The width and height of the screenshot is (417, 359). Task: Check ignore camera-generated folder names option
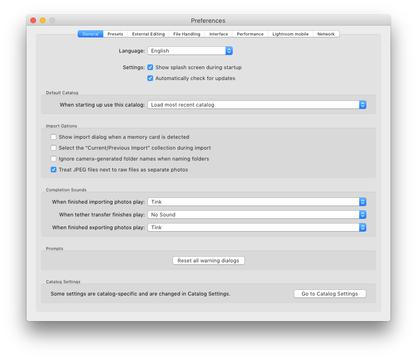pos(54,159)
